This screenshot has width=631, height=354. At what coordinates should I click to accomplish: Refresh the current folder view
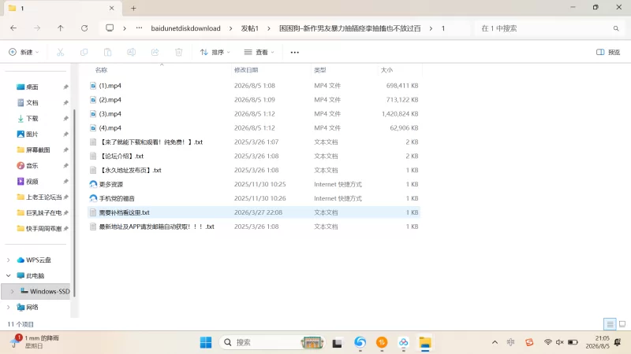[84, 28]
